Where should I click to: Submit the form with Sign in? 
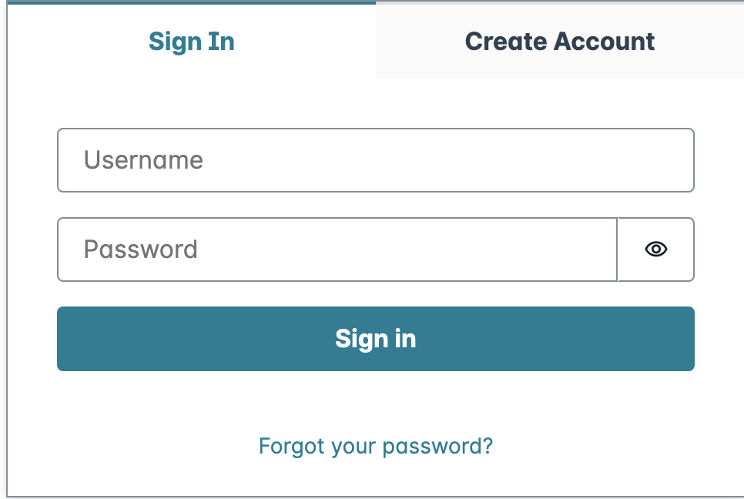click(376, 339)
